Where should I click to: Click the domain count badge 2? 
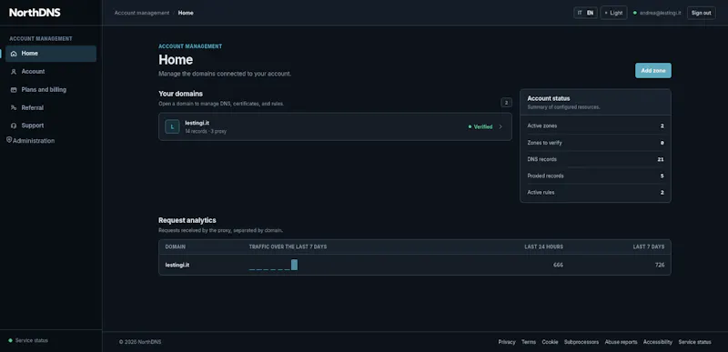click(506, 103)
